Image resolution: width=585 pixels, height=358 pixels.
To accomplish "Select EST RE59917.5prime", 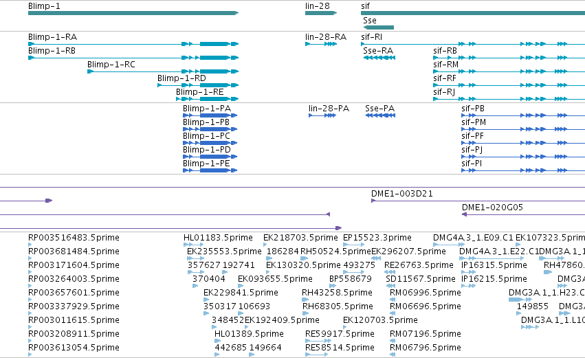I will point(340,334).
